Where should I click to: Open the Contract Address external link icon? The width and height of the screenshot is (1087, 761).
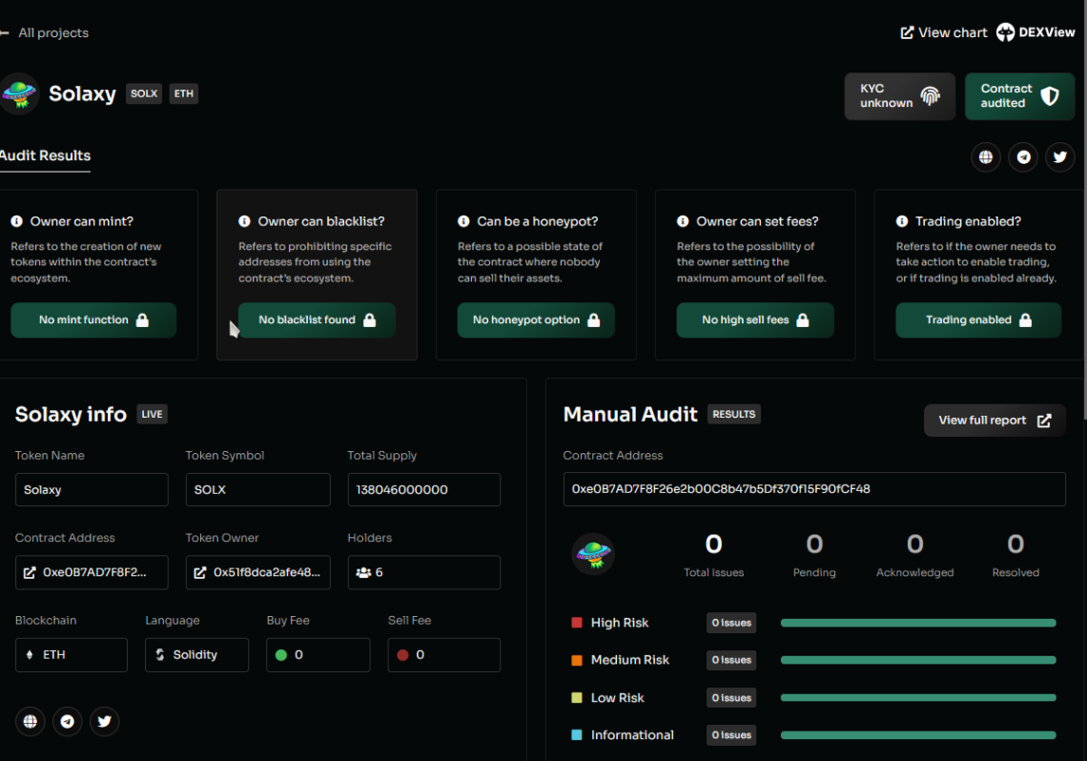(x=30, y=573)
